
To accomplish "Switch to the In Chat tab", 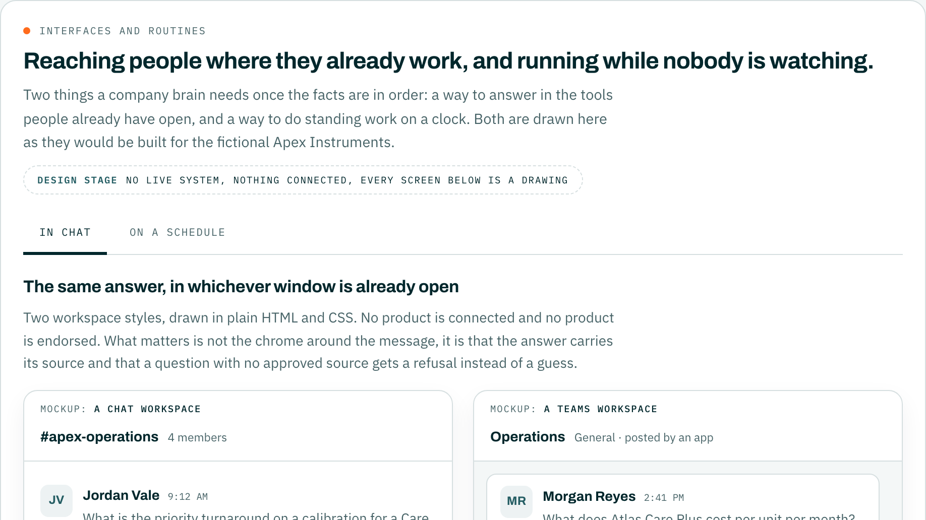I will point(65,232).
